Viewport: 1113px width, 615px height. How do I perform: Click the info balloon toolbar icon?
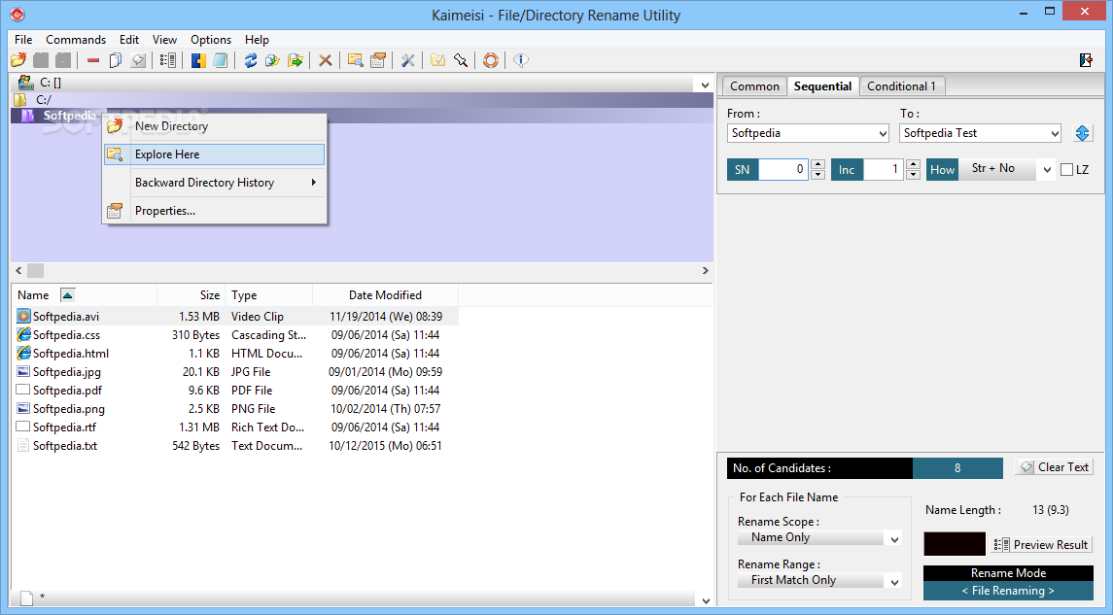pos(520,60)
